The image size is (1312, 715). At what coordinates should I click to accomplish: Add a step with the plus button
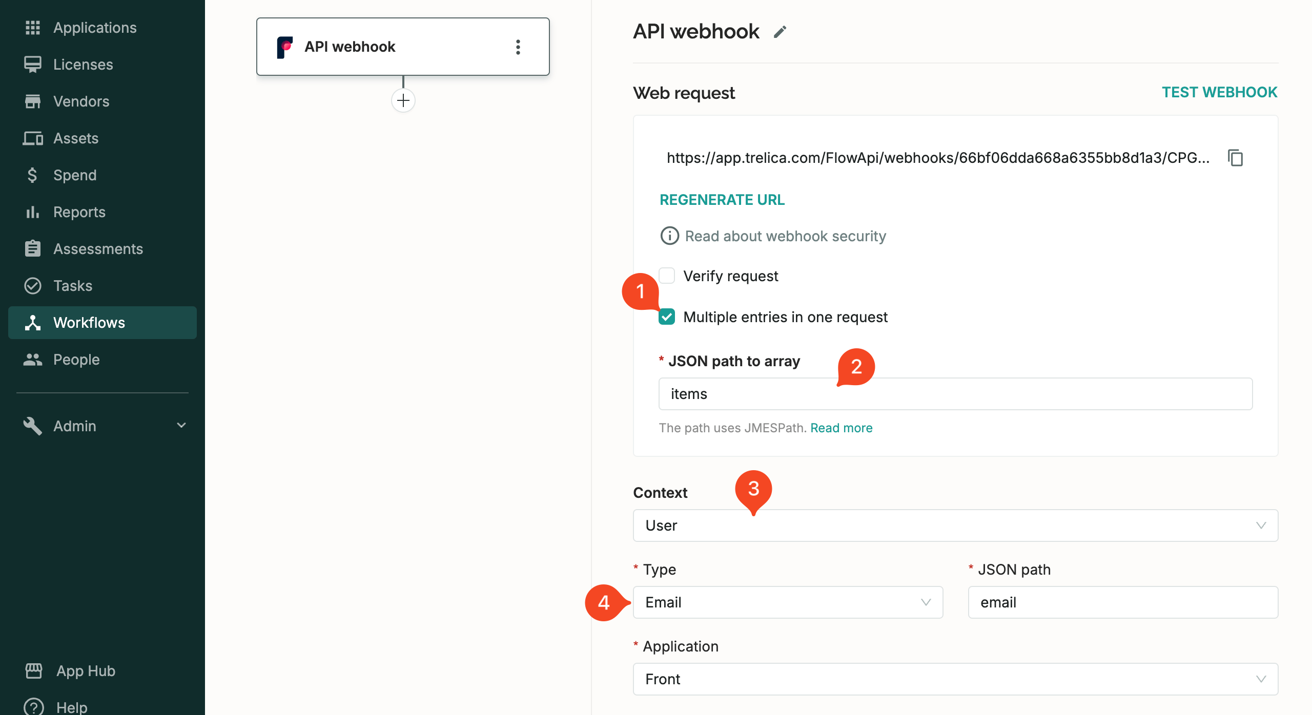tap(403, 100)
